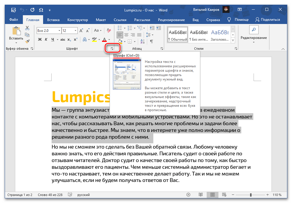
Task: Open the font size dropdown
Action: [x=76, y=31]
